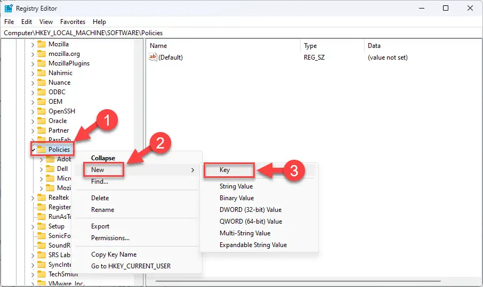
Task: Click the TechSmith folder icon
Action: (x=41, y=274)
